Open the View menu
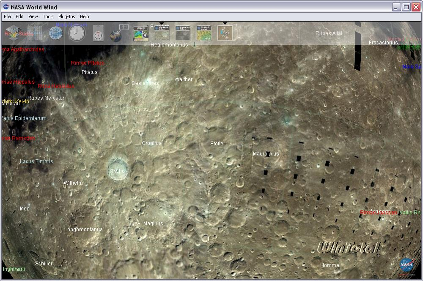This screenshot has height=281, width=423. [x=33, y=16]
